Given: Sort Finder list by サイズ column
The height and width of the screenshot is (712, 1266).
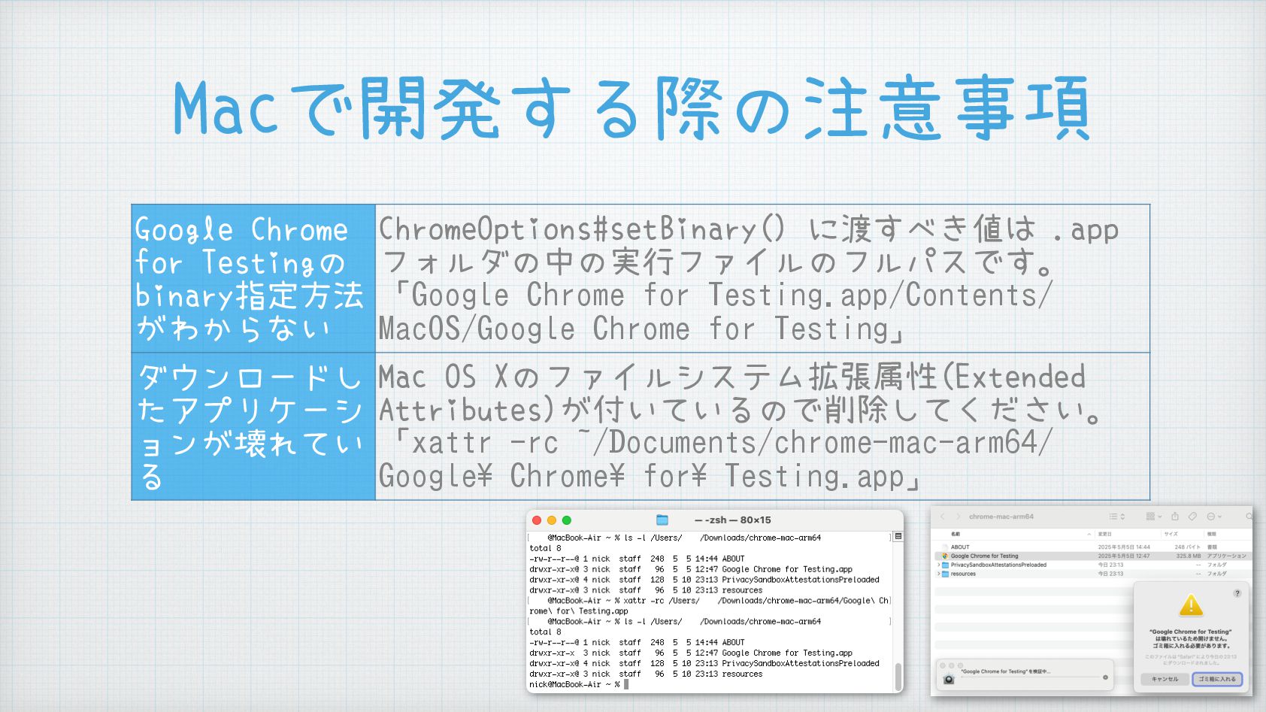Looking at the screenshot, I should [x=1171, y=534].
